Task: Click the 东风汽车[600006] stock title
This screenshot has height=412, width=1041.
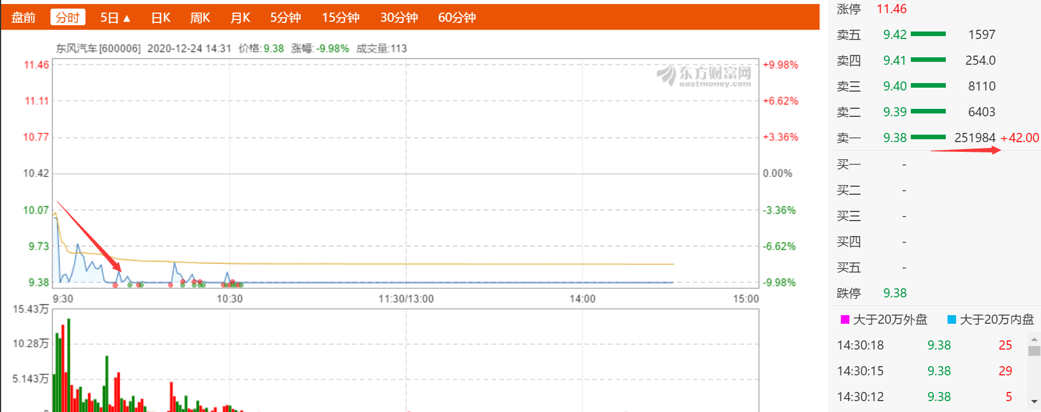Action: (98, 48)
